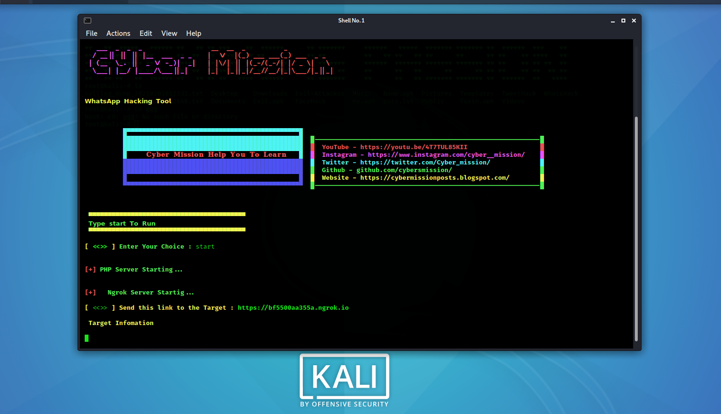Open the File menu
Screen dimensions: 721x414
click(91, 33)
